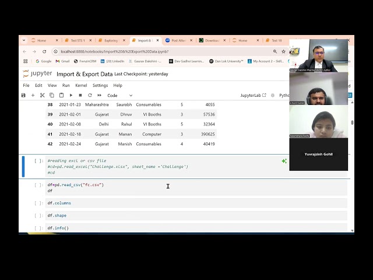Open the Settings menu

[x=100, y=85]
